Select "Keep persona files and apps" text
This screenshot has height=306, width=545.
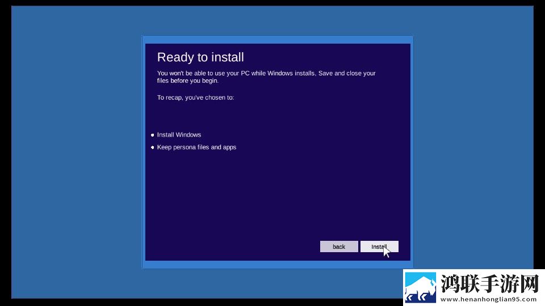tap(197, 147)
